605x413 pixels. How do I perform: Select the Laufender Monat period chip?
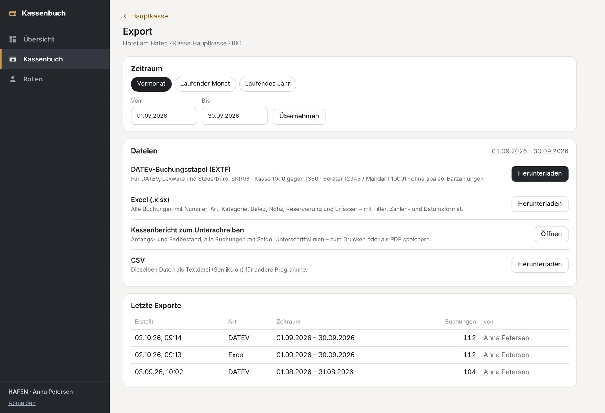coord(205,84)
